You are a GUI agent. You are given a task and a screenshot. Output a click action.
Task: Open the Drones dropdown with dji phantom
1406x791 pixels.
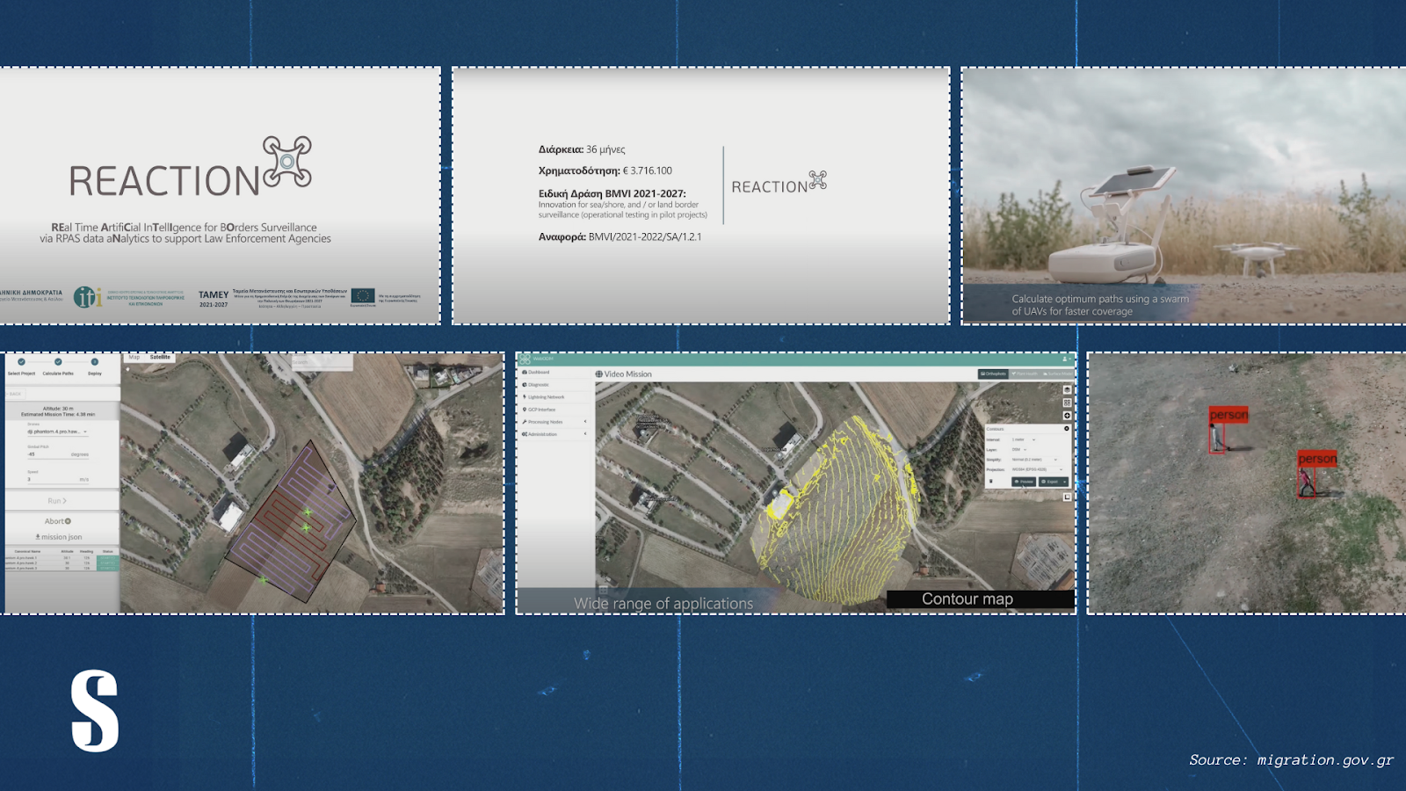point(58,432)
